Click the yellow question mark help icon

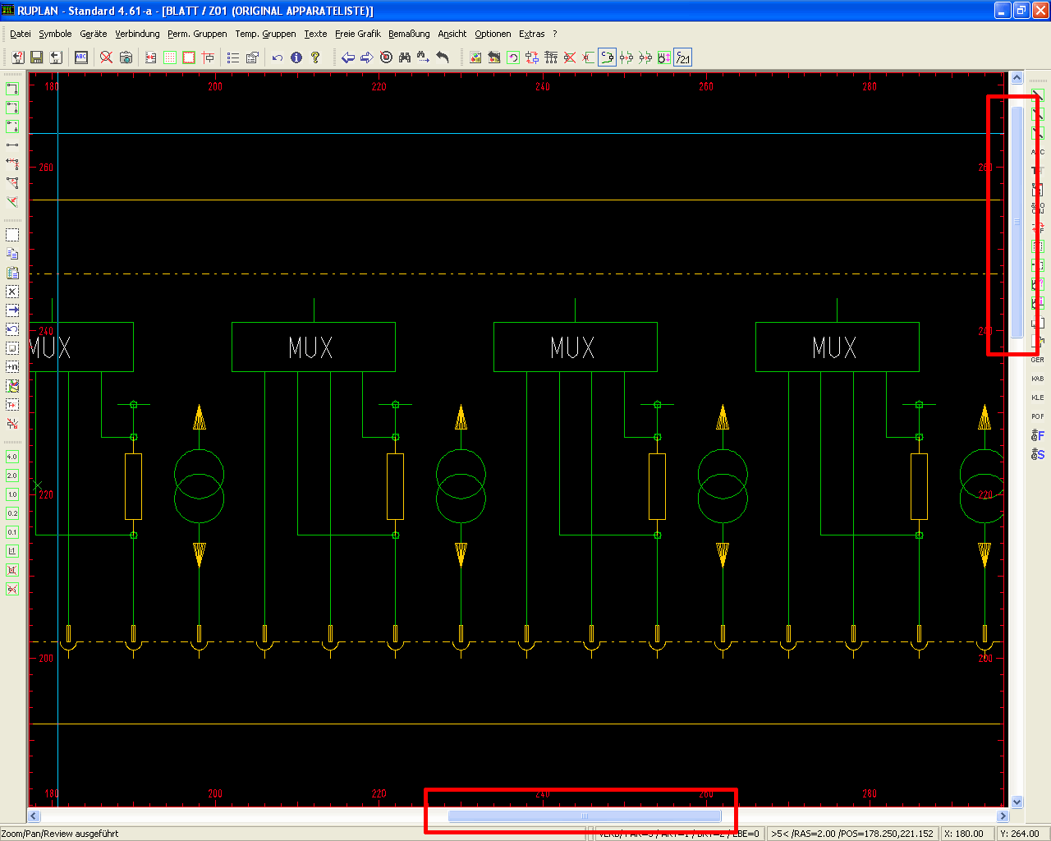click(315, 57)
